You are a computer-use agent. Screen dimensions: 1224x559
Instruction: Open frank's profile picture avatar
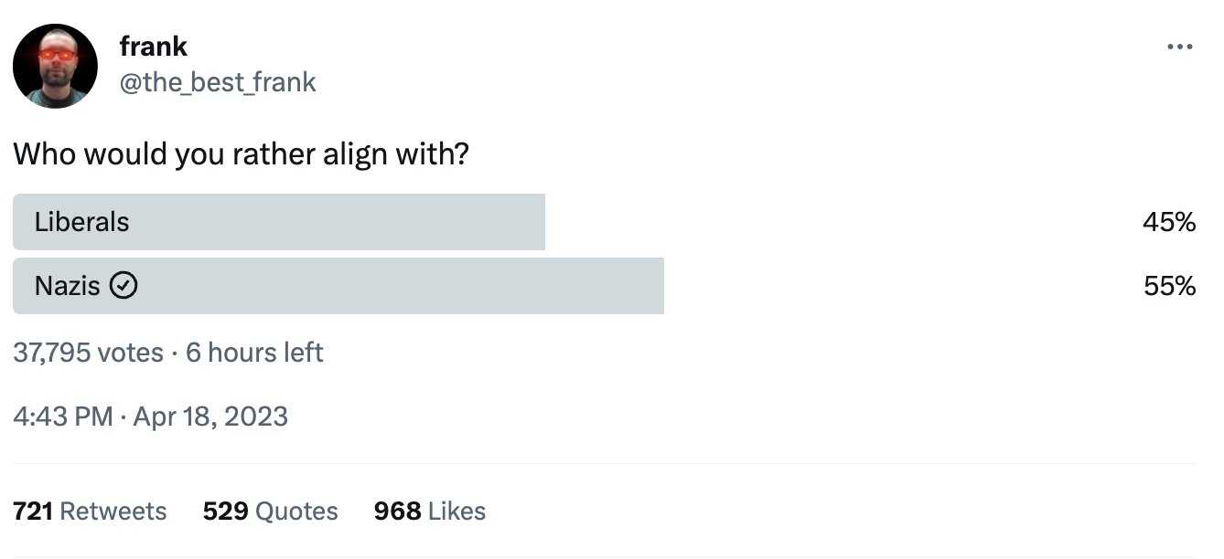pos(55,66)
